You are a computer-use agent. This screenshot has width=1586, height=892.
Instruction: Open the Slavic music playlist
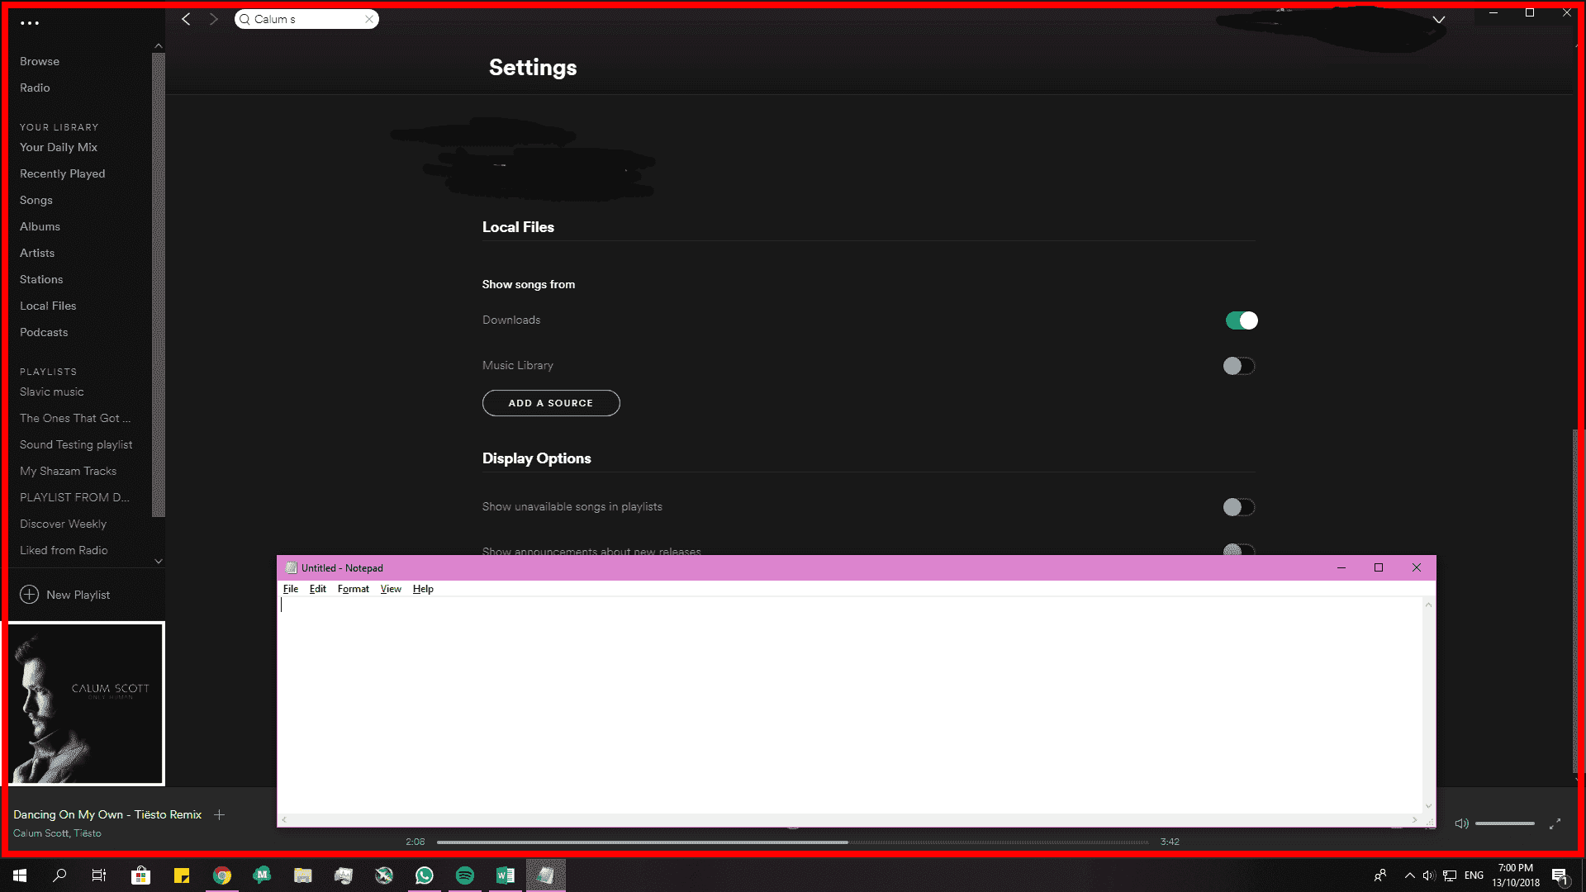52,391
